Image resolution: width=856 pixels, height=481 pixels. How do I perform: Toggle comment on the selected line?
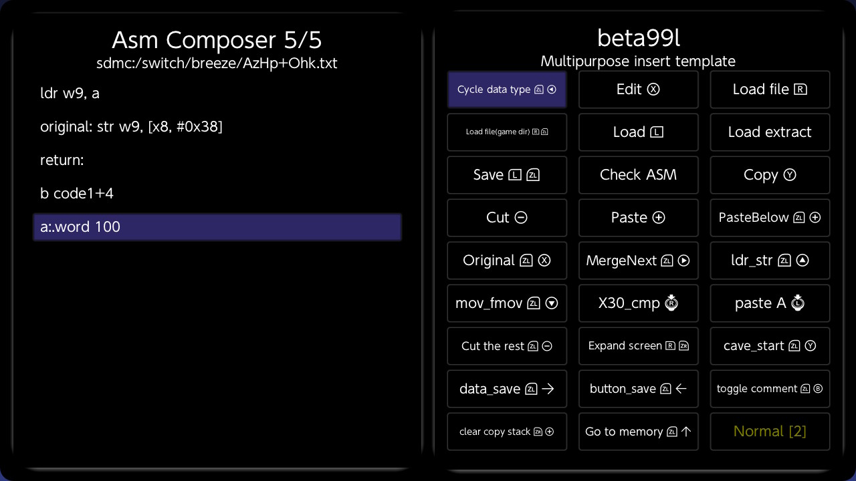coord(770,389)
